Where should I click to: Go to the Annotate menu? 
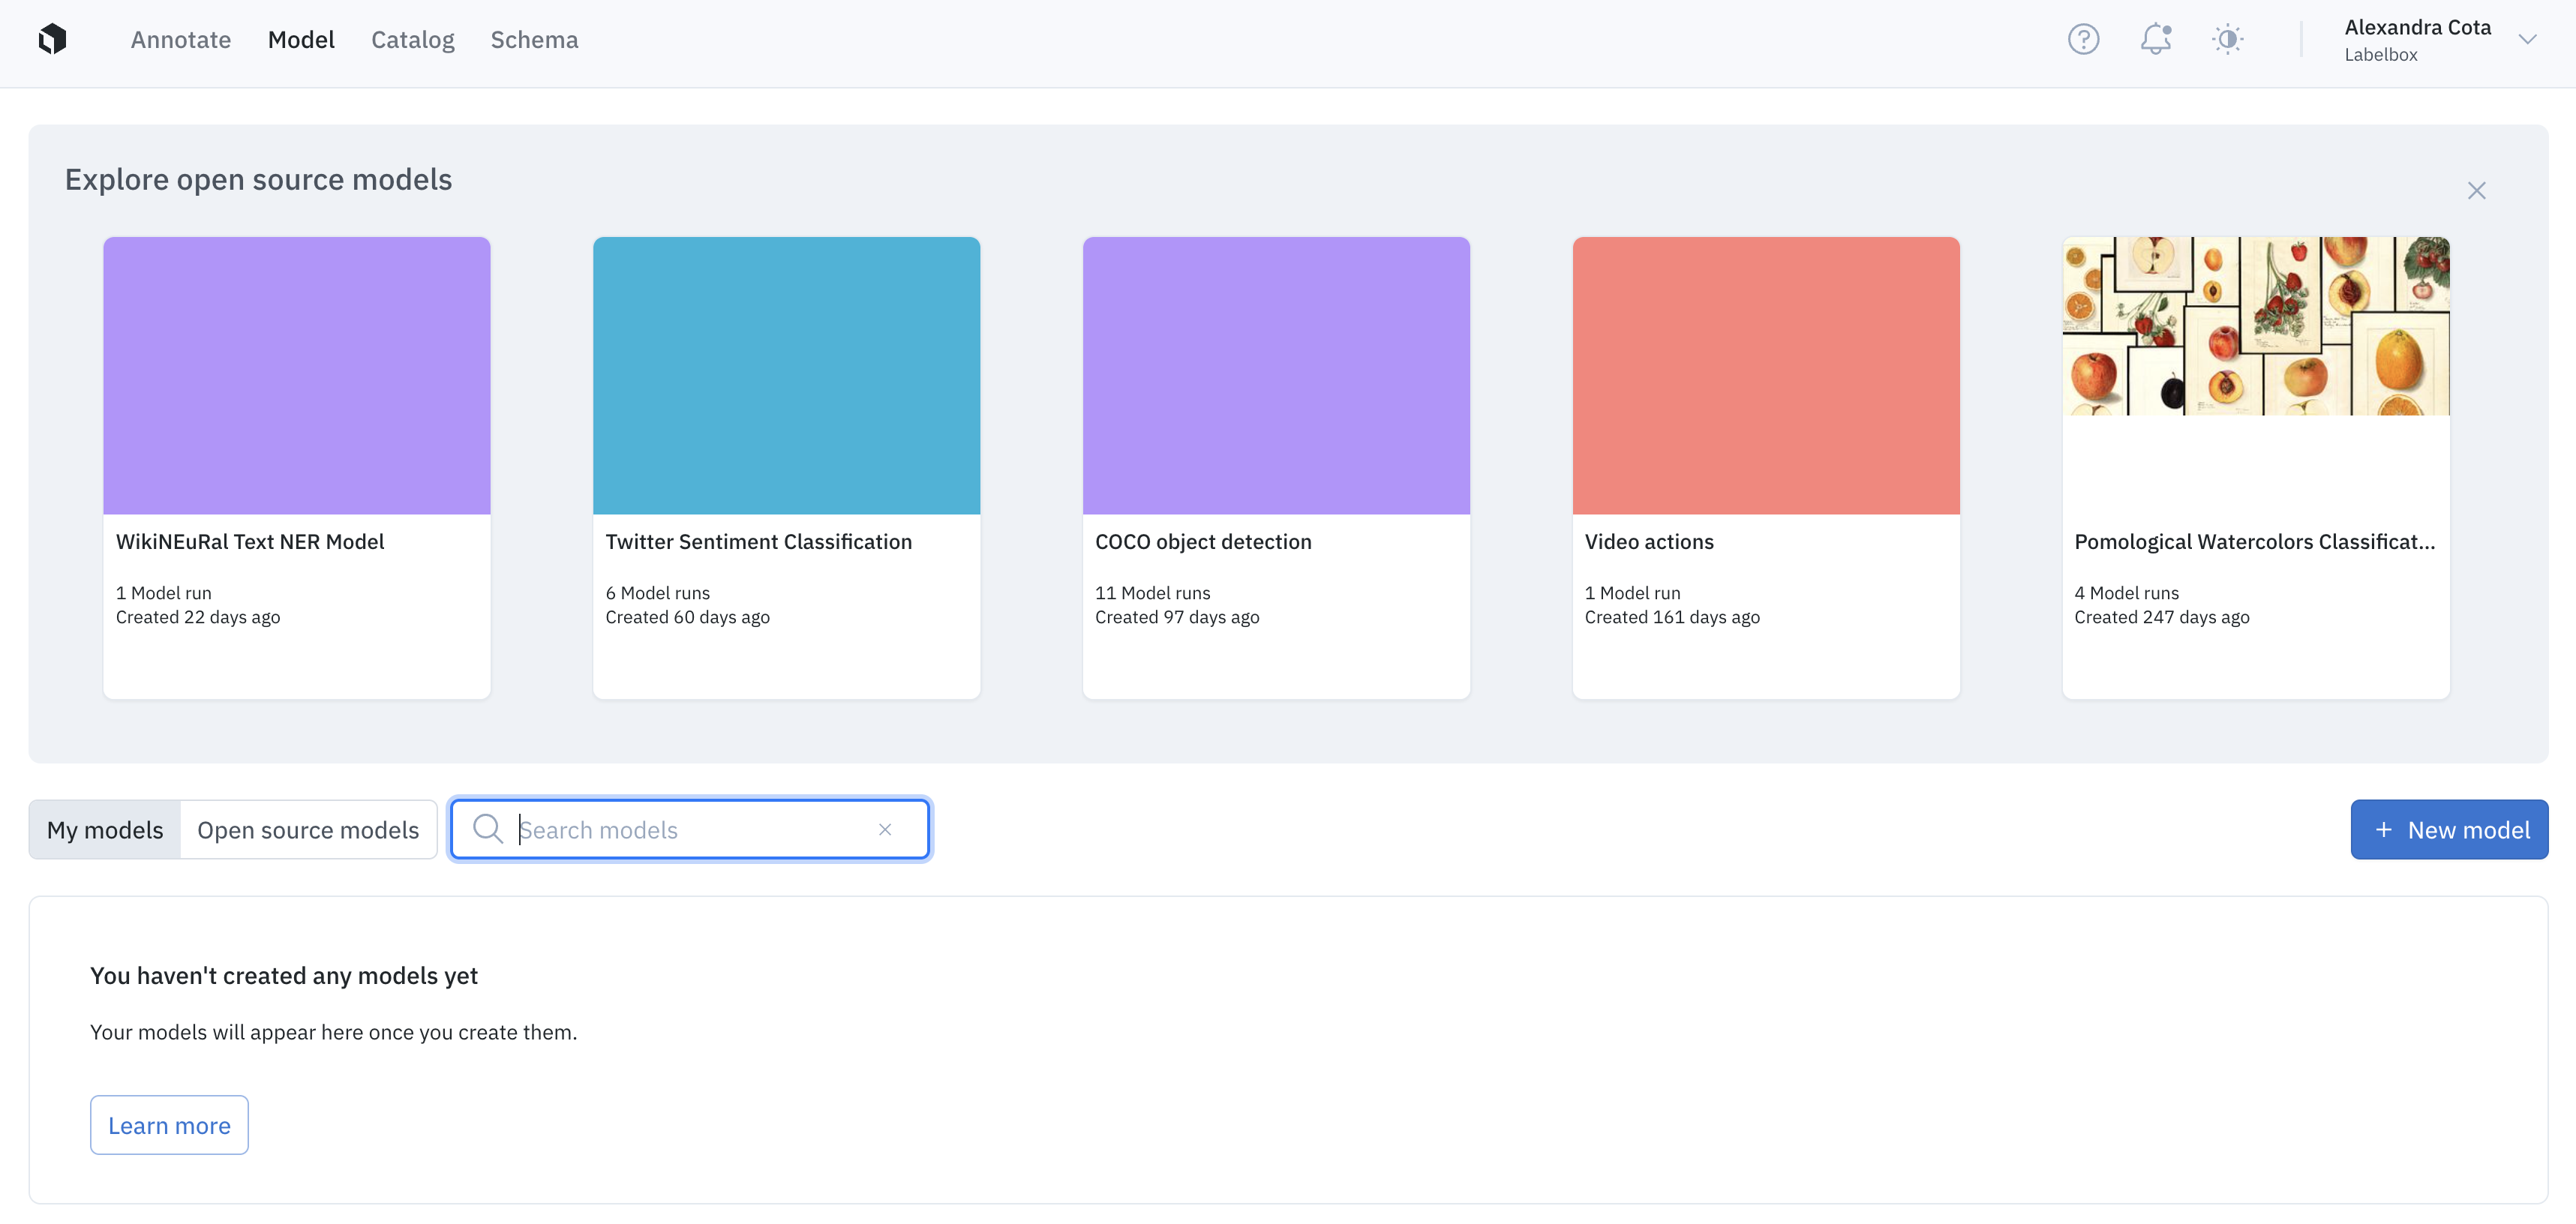tap(181, 40)
